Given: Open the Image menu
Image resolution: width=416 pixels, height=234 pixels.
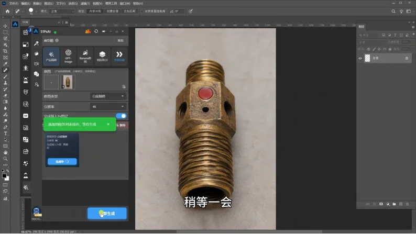Looking at the screenshot, I should click(x=37, y=4).
